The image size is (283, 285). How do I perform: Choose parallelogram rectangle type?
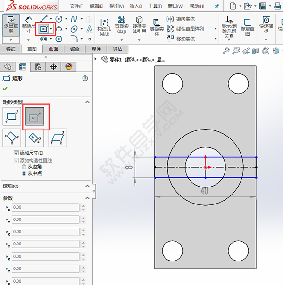[x=58, y=138]
